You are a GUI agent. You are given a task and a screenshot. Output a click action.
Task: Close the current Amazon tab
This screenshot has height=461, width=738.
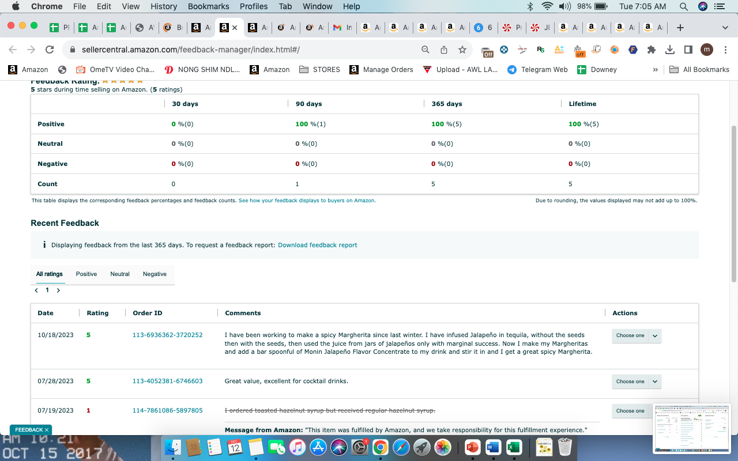(235, 27)
